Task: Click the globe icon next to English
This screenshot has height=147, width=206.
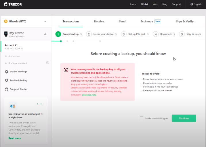Action: click(x=192, y=4)
